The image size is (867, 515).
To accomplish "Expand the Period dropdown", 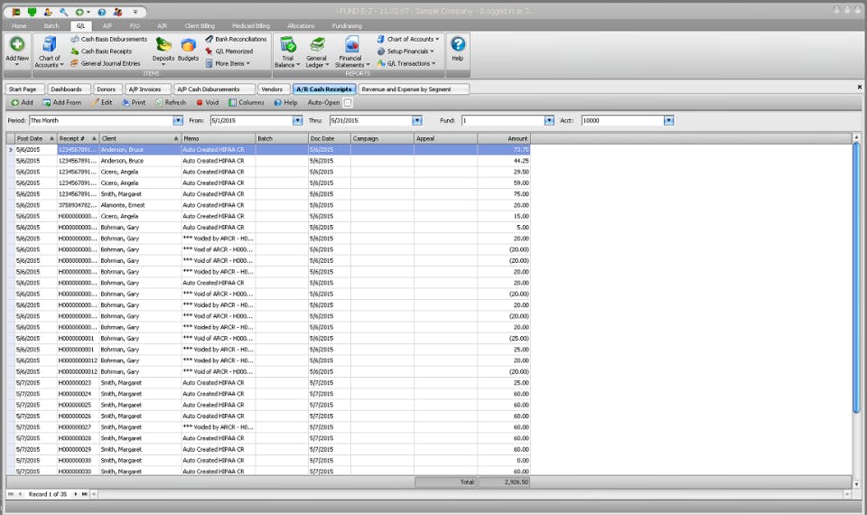I will pyautogui.click(x=178, y=120).
